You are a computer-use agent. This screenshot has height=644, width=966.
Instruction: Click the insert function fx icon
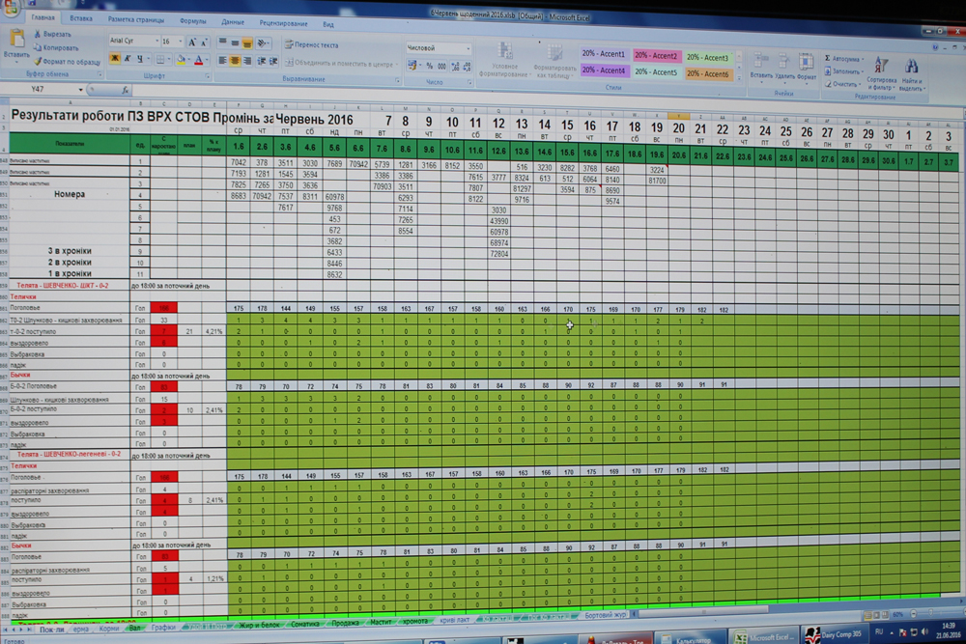[126, 90]
